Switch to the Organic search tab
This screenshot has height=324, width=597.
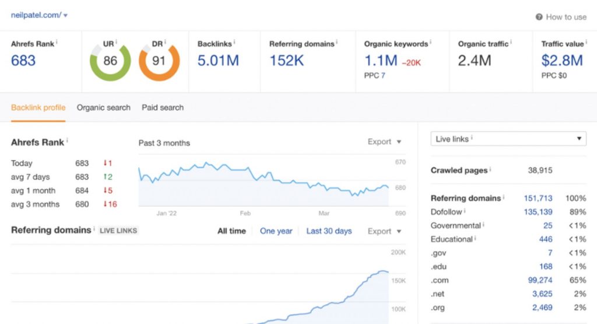point(104,107)
